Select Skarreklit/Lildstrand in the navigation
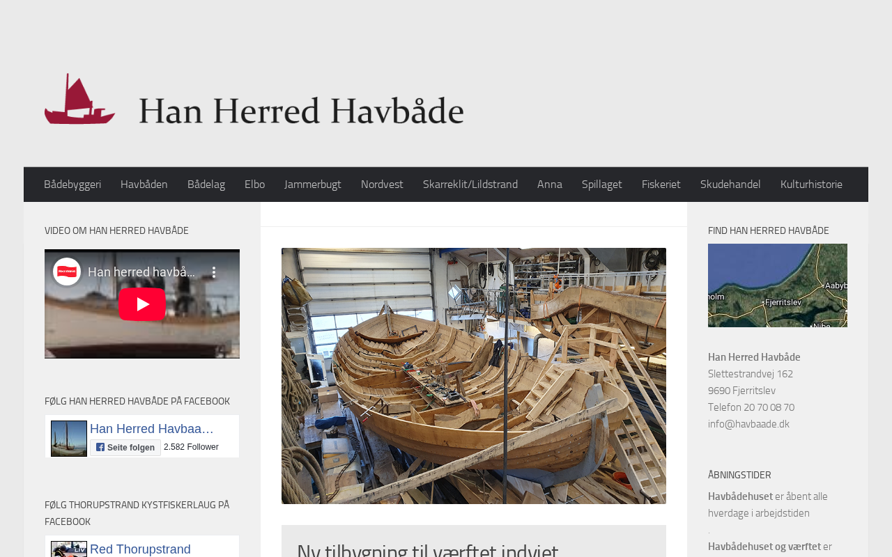The width and height of the screenshot is (892, 557). [x=470, y=185]
